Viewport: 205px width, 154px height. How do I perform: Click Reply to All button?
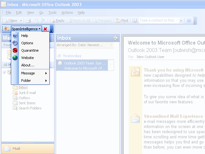click(78, 21)
